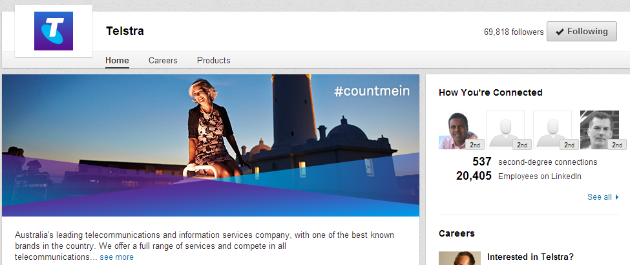This screenshot has width=630, height=265.
Task: Click the Interested in Telstra? link
Action: coord(530,257)
